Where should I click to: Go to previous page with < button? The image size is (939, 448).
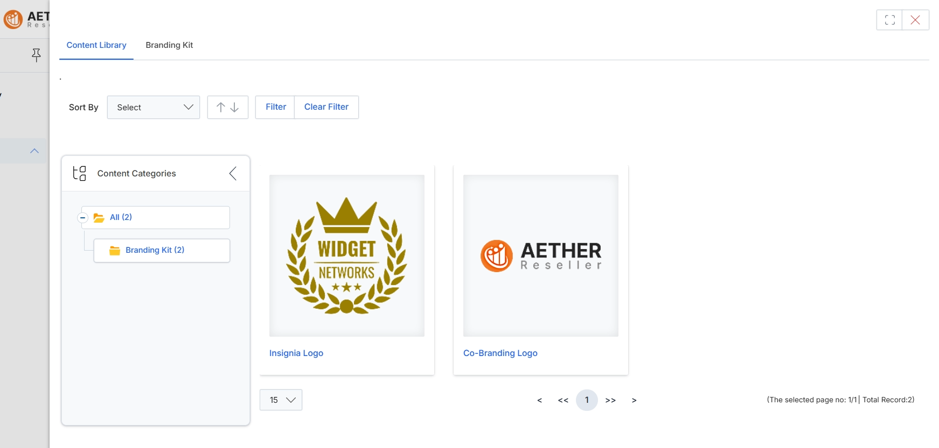[539, 400]
